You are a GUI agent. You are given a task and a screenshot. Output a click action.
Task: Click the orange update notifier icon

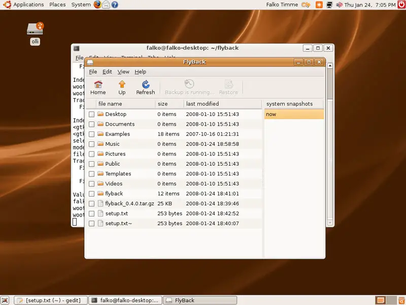coord(319,5)
